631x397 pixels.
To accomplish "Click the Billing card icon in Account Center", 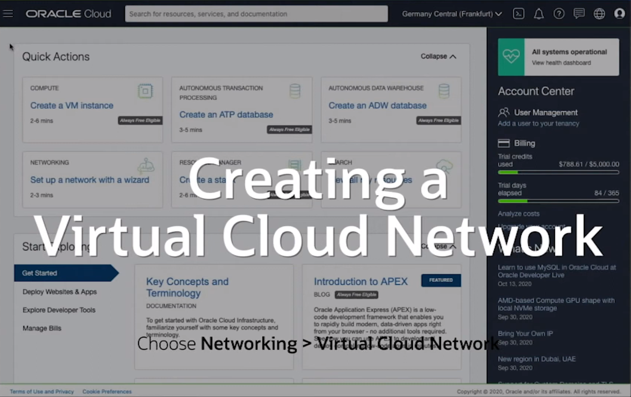I will point(503,143).
